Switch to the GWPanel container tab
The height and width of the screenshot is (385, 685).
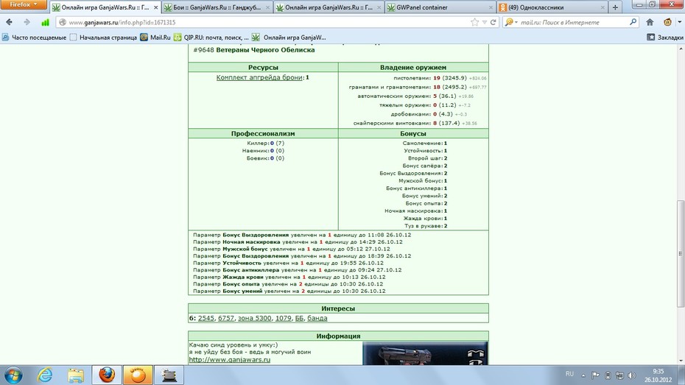tap(440, 7)
